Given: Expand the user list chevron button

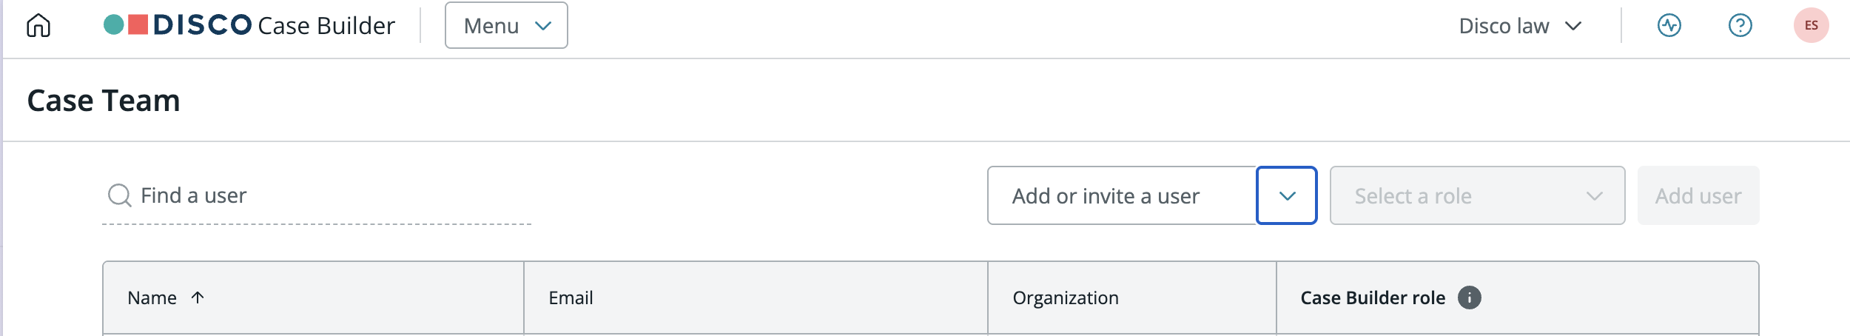Looking at the screenshot, I should coord(1287,195).
